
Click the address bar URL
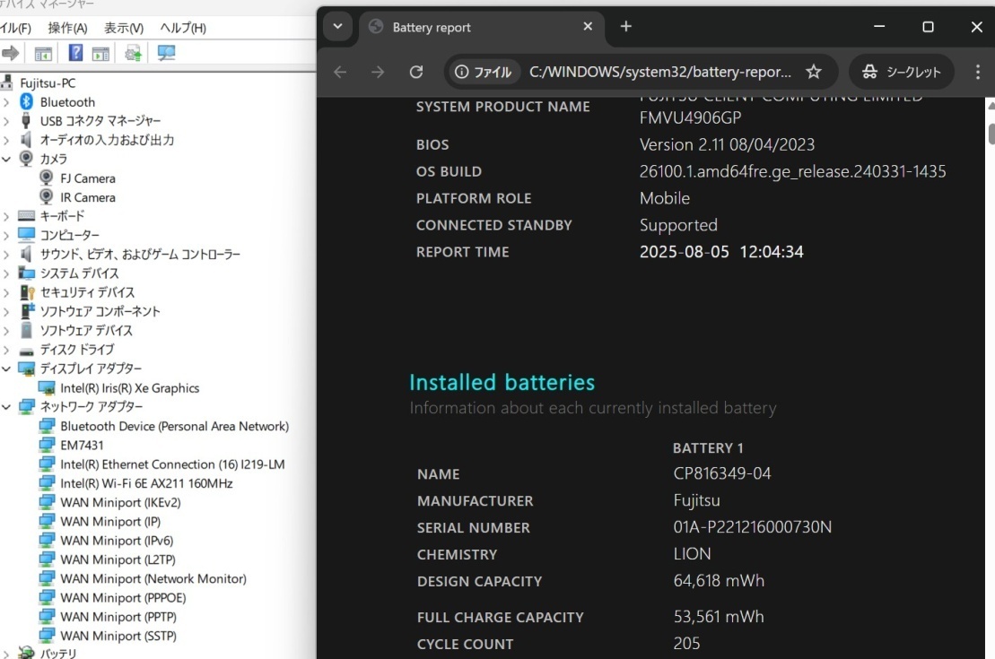point(660,72)
